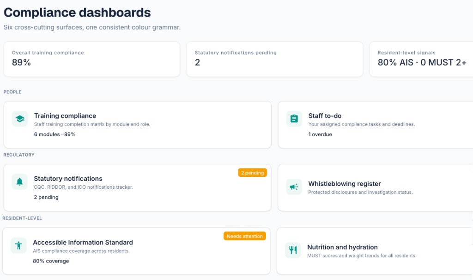Click the PEOPLE section heading

pos(12,92)
